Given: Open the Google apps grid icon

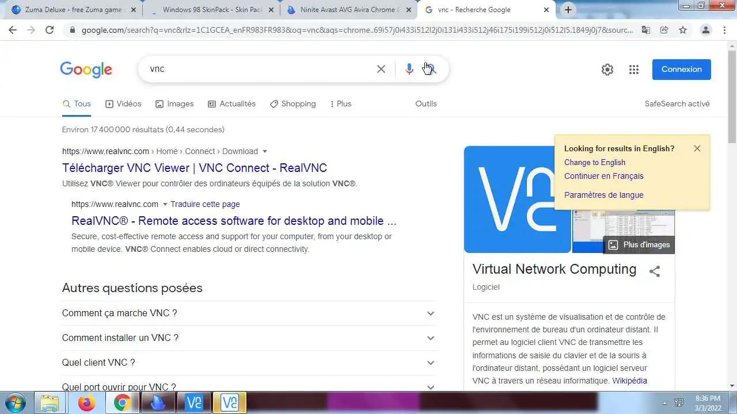Looking at the screenshot, I should 634,70.
